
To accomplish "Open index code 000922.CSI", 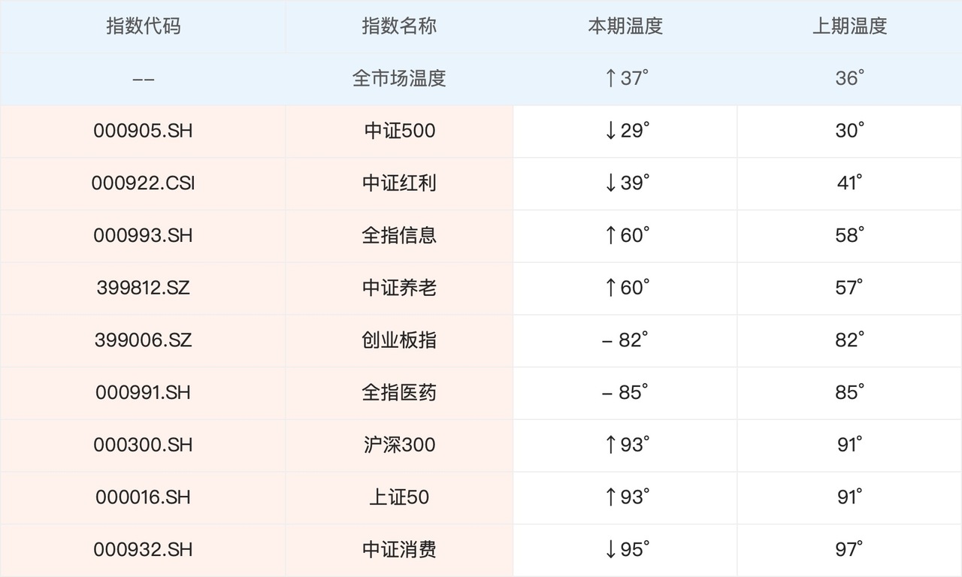I will [143, 183].
